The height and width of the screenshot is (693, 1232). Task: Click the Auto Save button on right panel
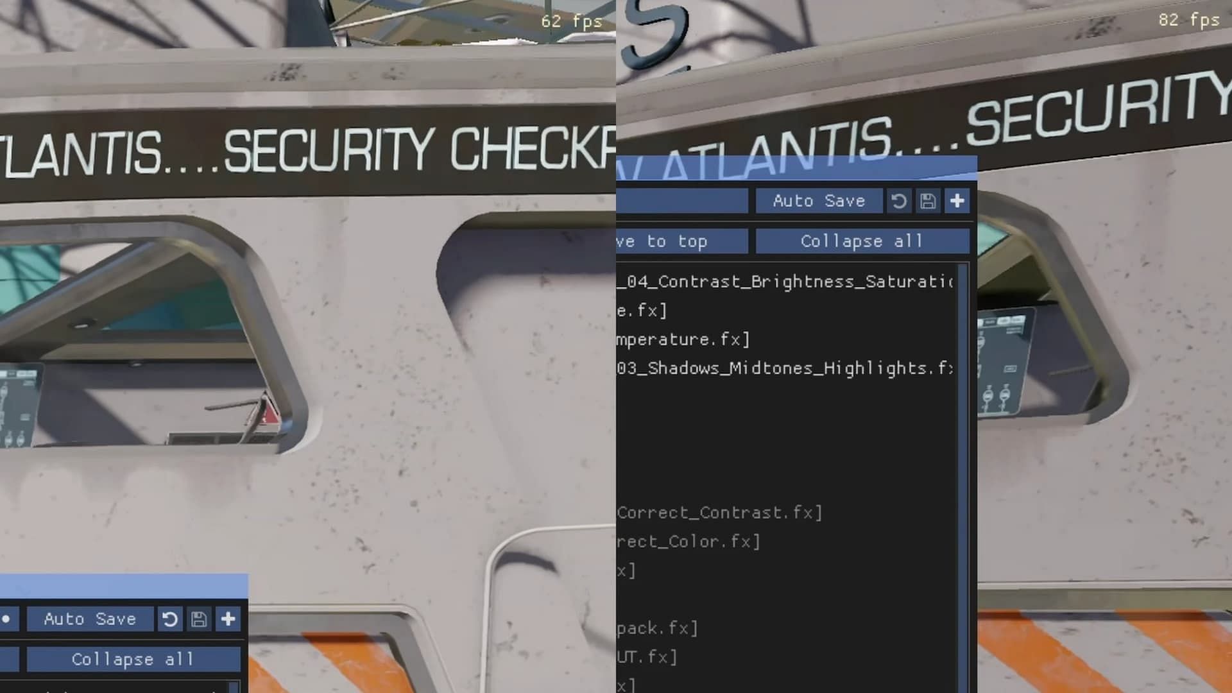[819, 201]
